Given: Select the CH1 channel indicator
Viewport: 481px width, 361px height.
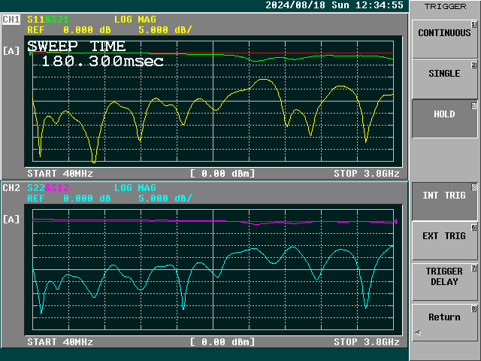Looking at the screenshot, I should click(11, 19).
